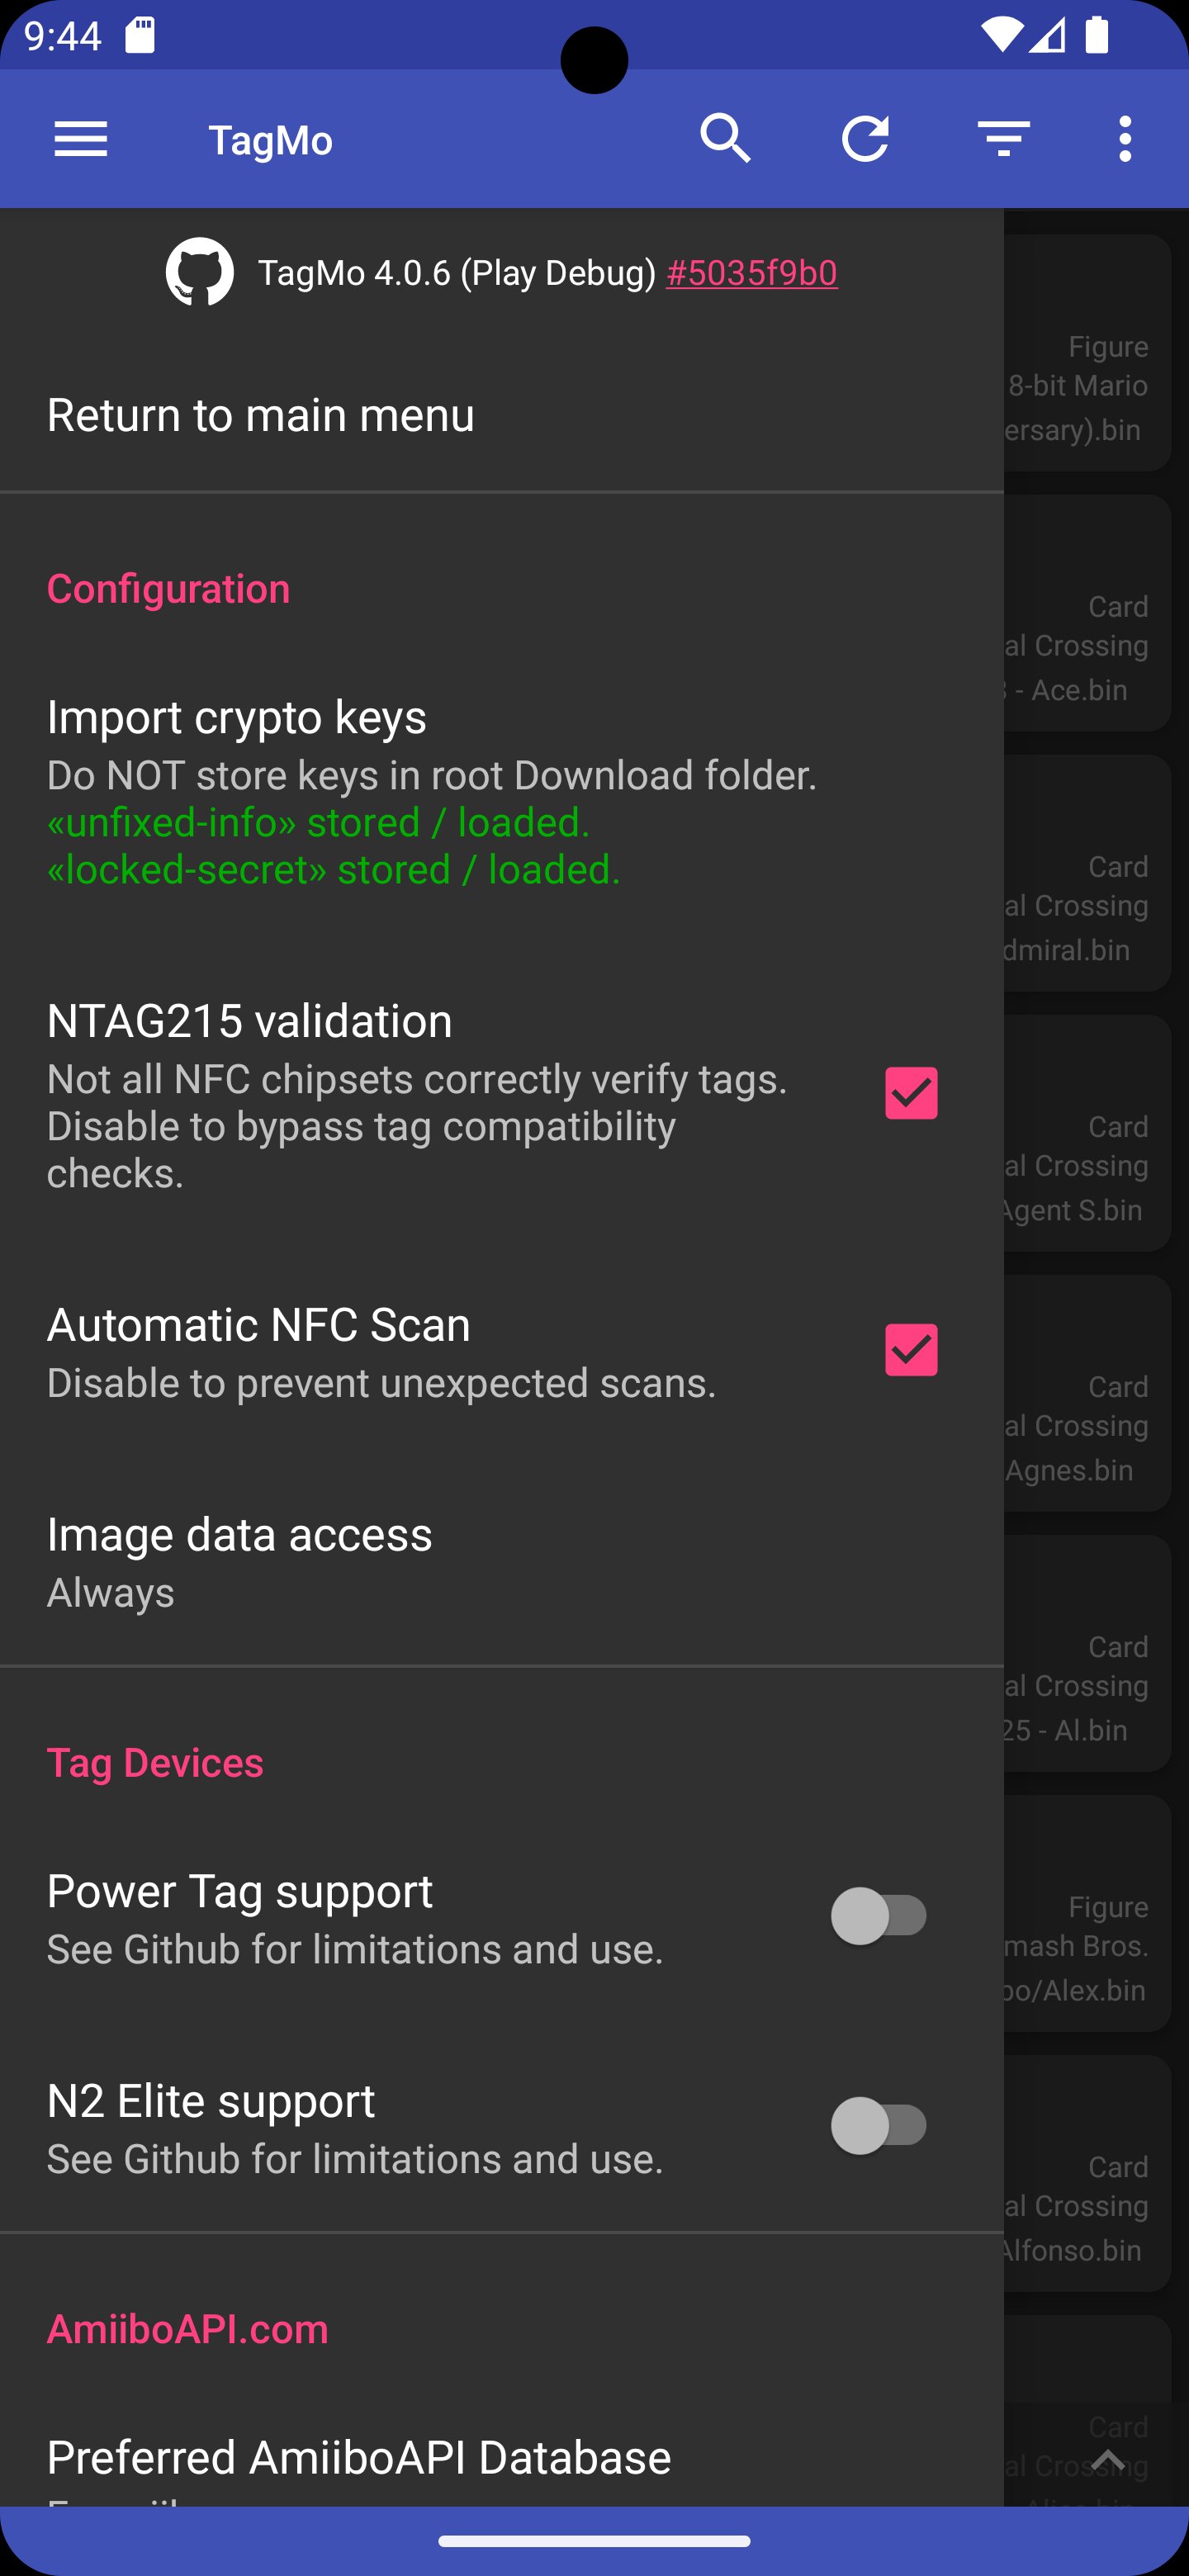The width and height of the screenshot is (1189, 2576).
Task: Turn on the N2 Elite support switch
Action: [879, 2126]
